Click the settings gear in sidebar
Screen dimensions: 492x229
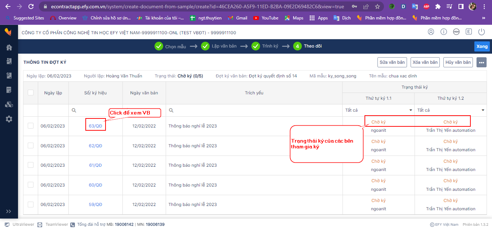click(x=9, y=119)
